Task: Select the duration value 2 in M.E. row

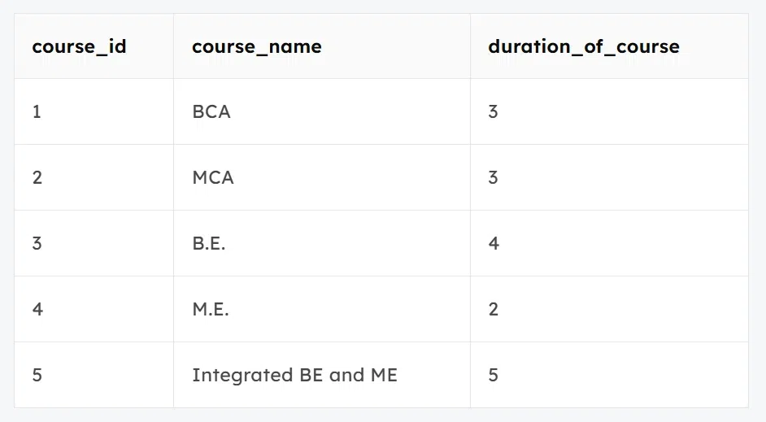Action: tap(494, 310)
